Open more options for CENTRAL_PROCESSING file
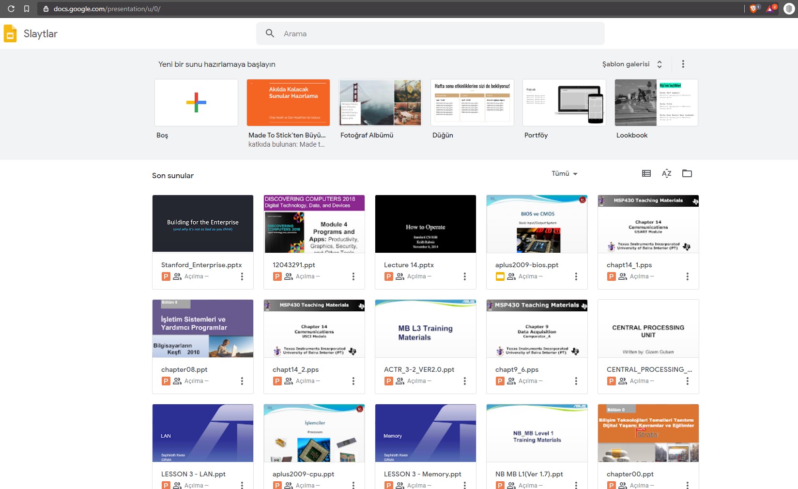Screen dimensions: 798x489 [688, 381]
